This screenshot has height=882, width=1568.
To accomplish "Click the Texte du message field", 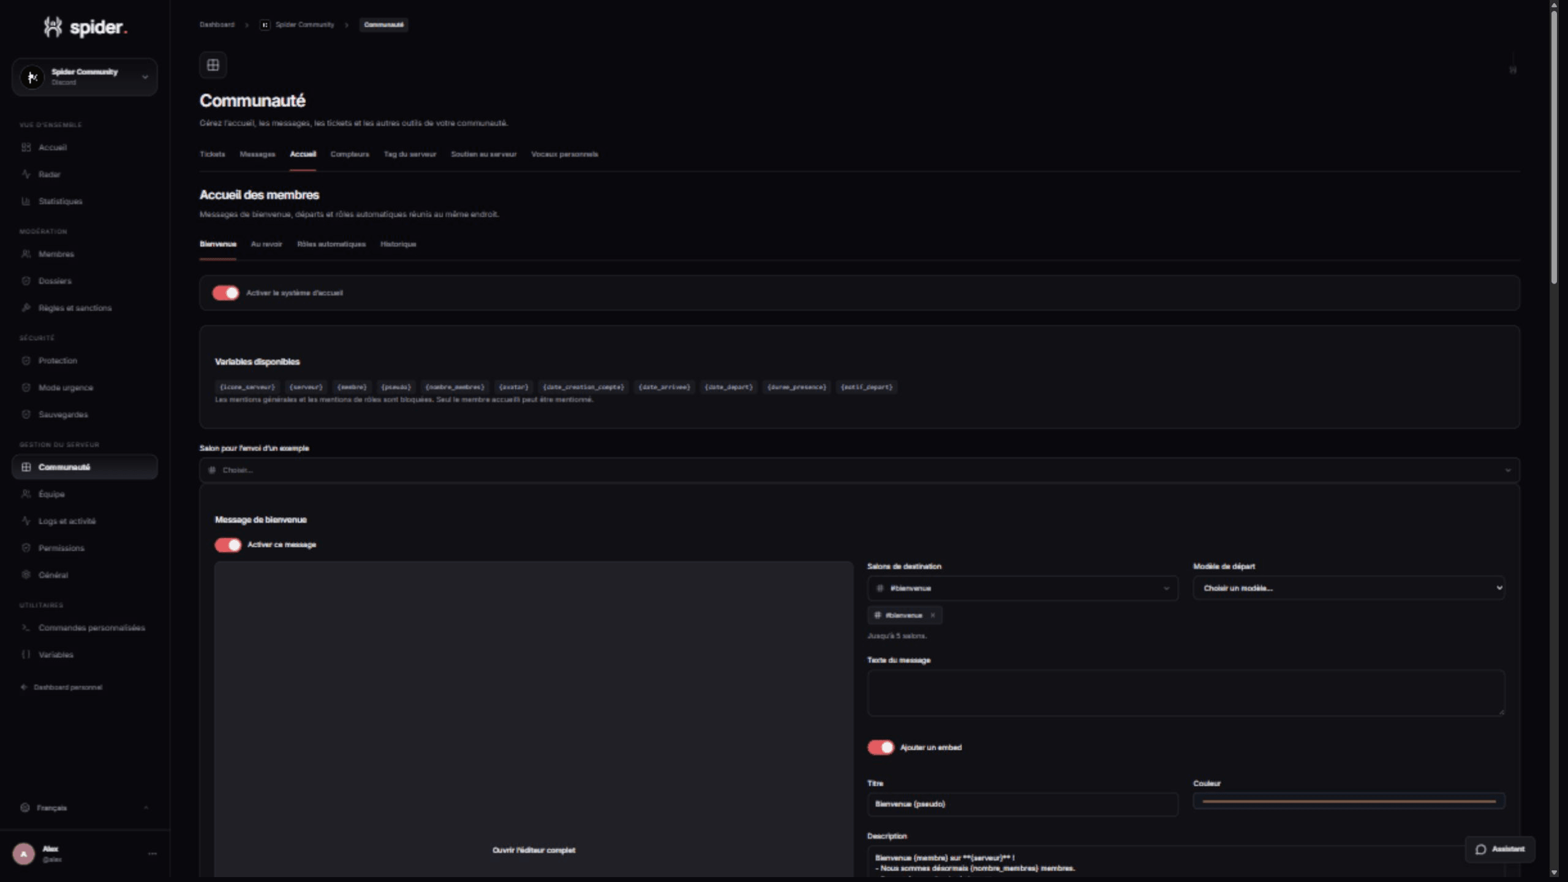I will coord(1186,693).
